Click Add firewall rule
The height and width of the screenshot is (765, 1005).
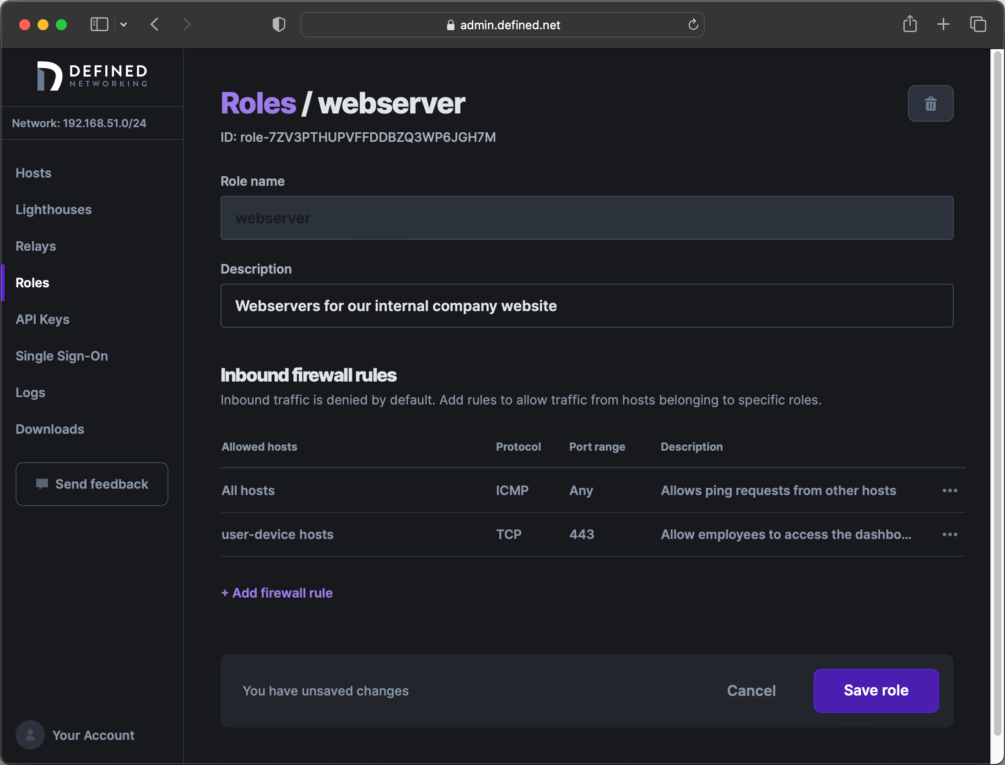click(276, 593)
